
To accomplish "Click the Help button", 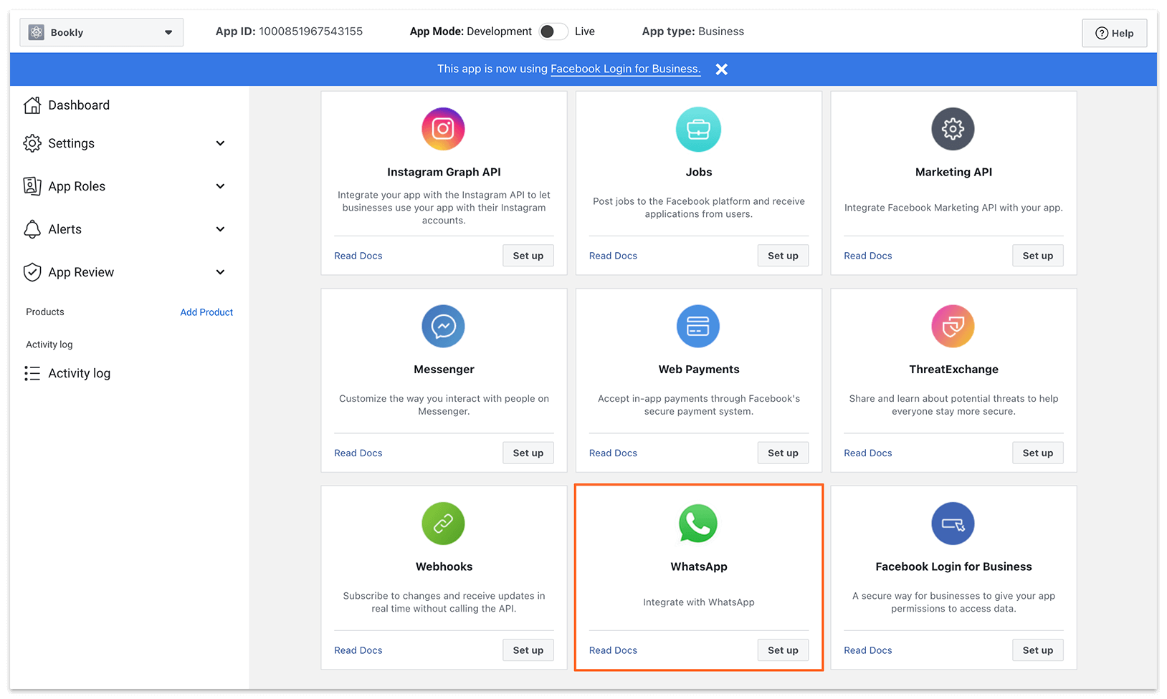I will point(1114,33).
